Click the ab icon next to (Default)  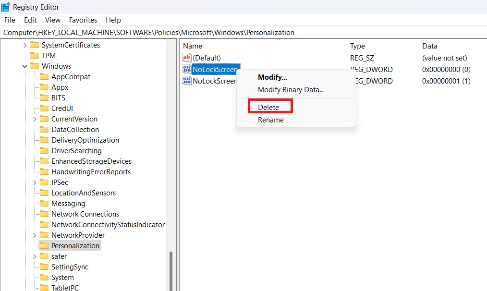pos(187,58)
